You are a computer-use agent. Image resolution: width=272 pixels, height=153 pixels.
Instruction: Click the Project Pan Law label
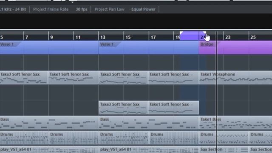pyautogui.click(x=110, y=9)
